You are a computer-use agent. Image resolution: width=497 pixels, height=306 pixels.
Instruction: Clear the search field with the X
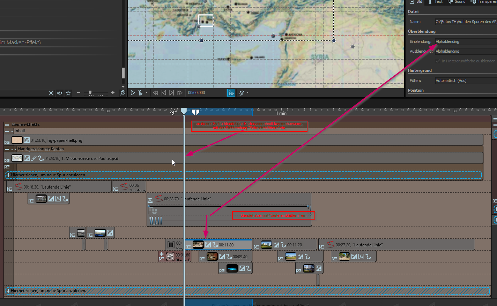coord(51,93)
